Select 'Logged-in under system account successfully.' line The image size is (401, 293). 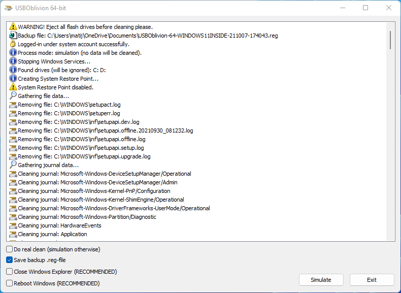click(x=74, y=44)
